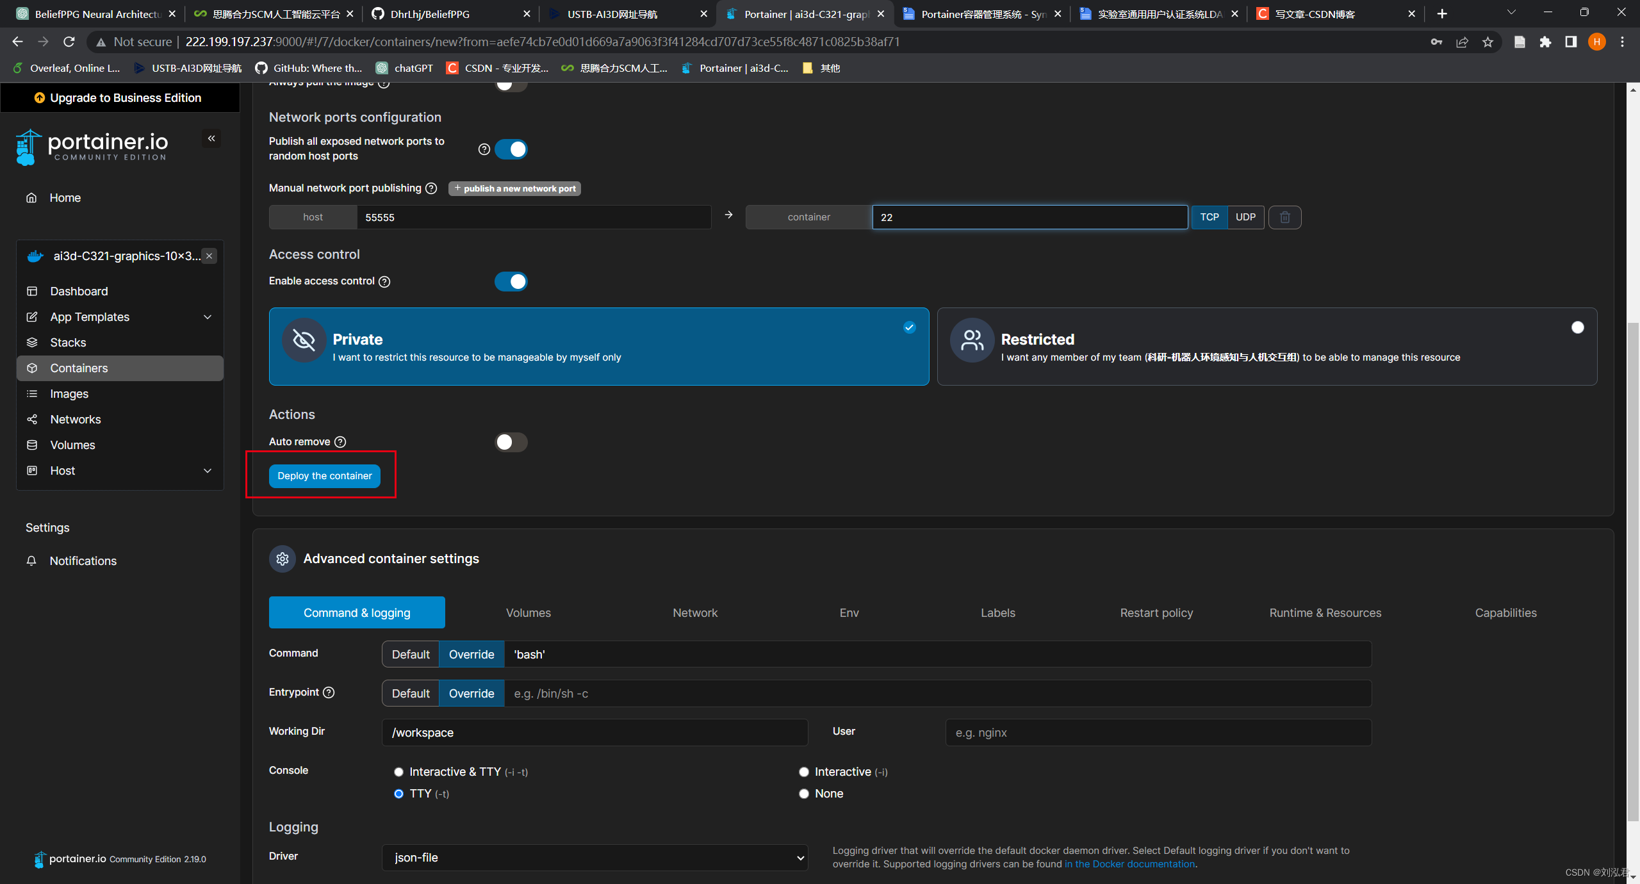Collapse the sidebar with double-chevron icon

[211, 138]
